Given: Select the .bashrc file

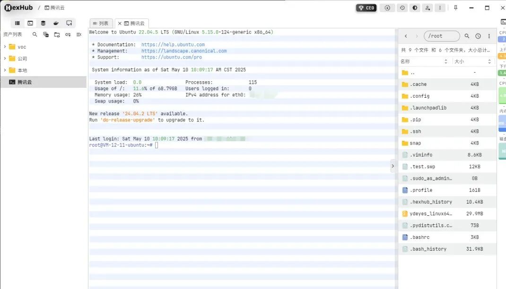Looking at the screenshot, I should click(447, 237).
